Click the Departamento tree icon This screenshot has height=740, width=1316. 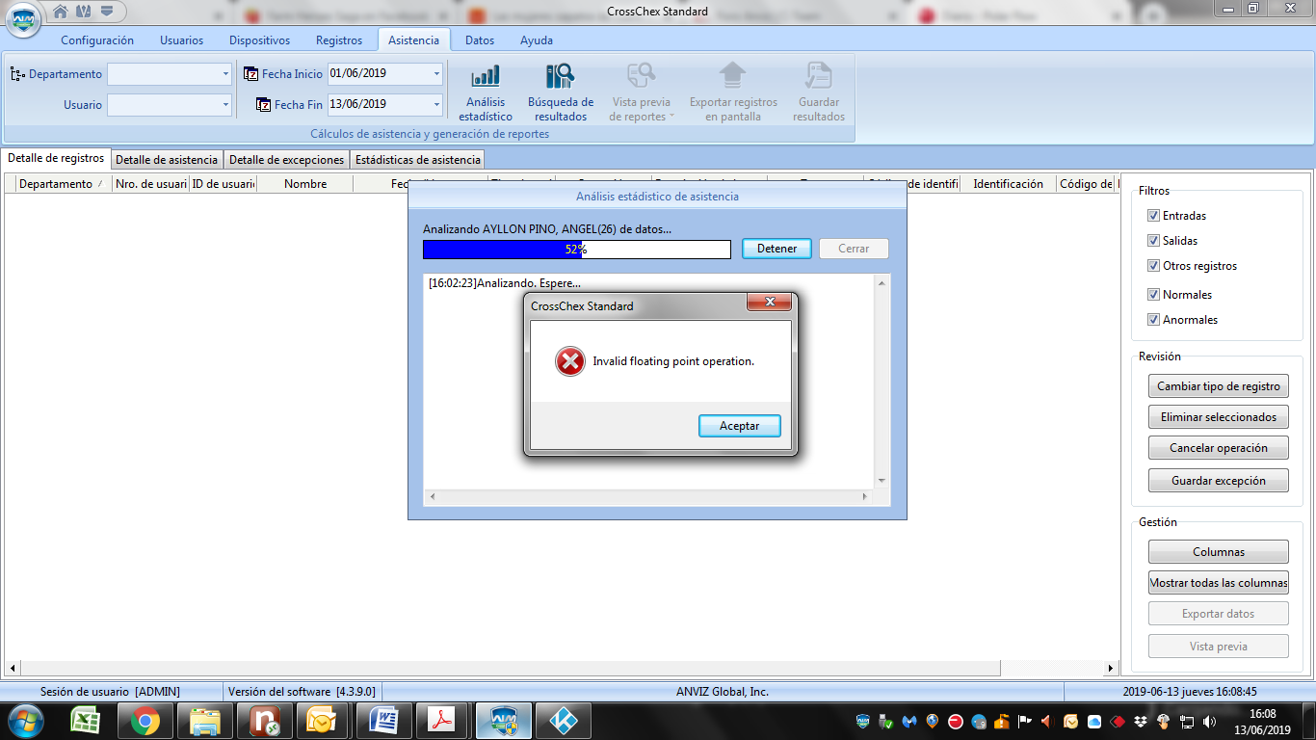[17, 74]
